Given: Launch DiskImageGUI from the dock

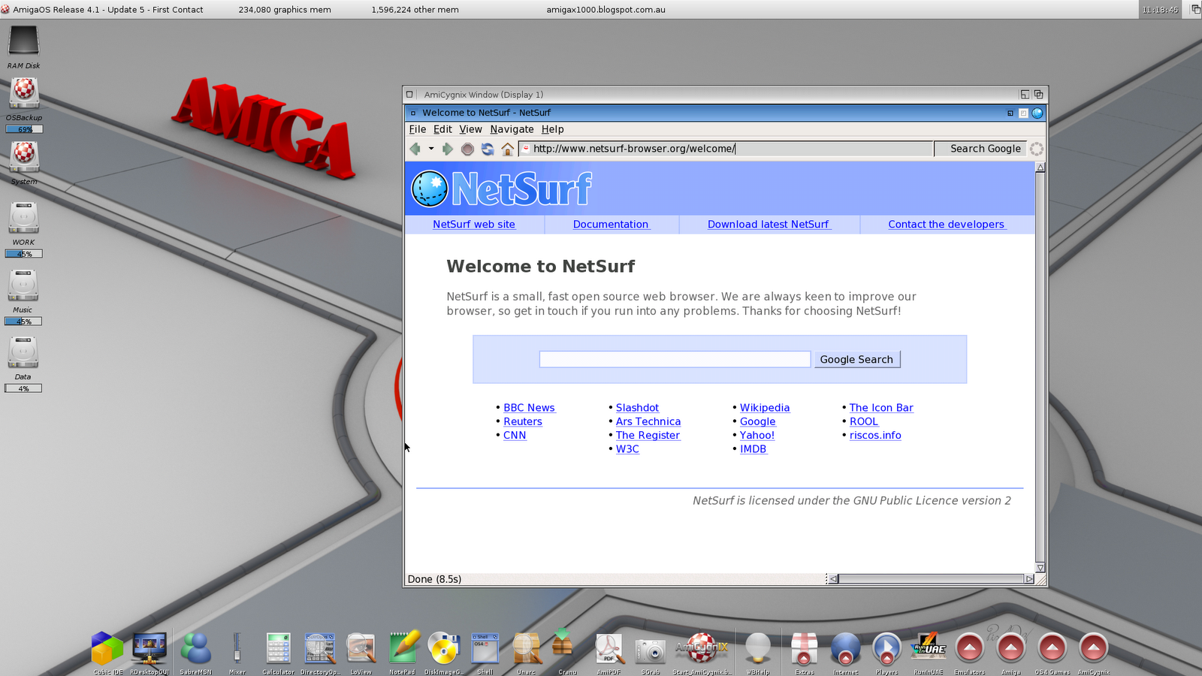Looking at the screenshot, I should click(443, 649).
